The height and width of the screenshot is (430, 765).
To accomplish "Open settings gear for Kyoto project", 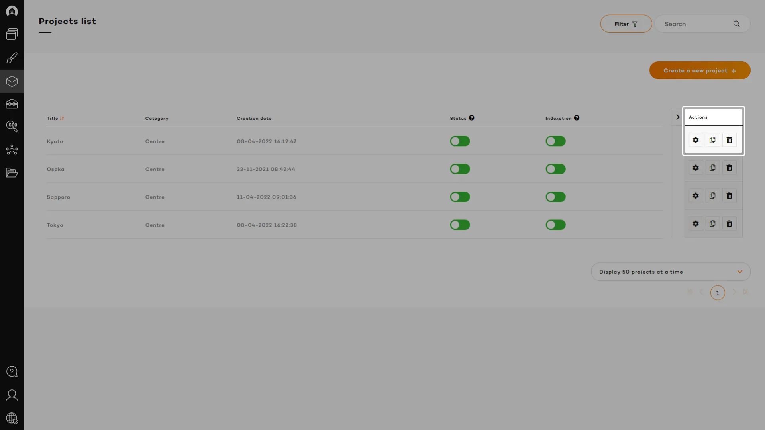I will point(696,140).
